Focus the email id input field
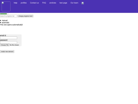The width and height of the screenshot is (138, 104). pyautogui.click(x=8, y=38)
